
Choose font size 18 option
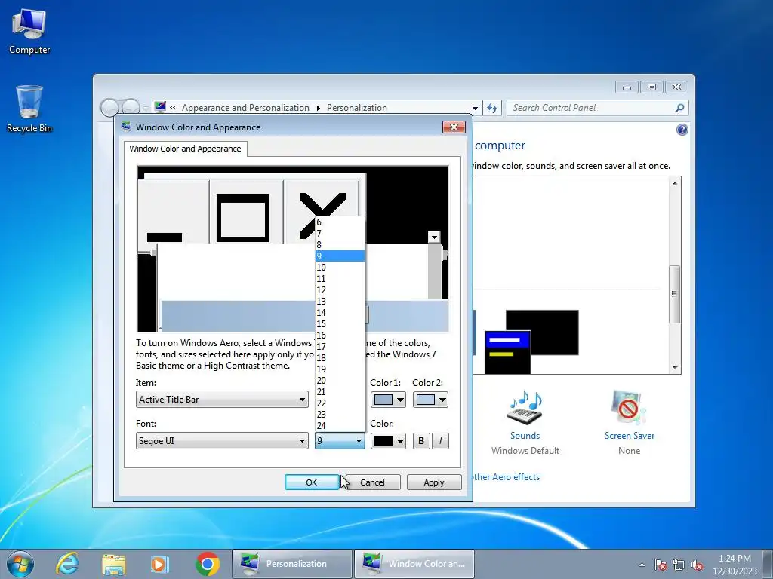340,358
